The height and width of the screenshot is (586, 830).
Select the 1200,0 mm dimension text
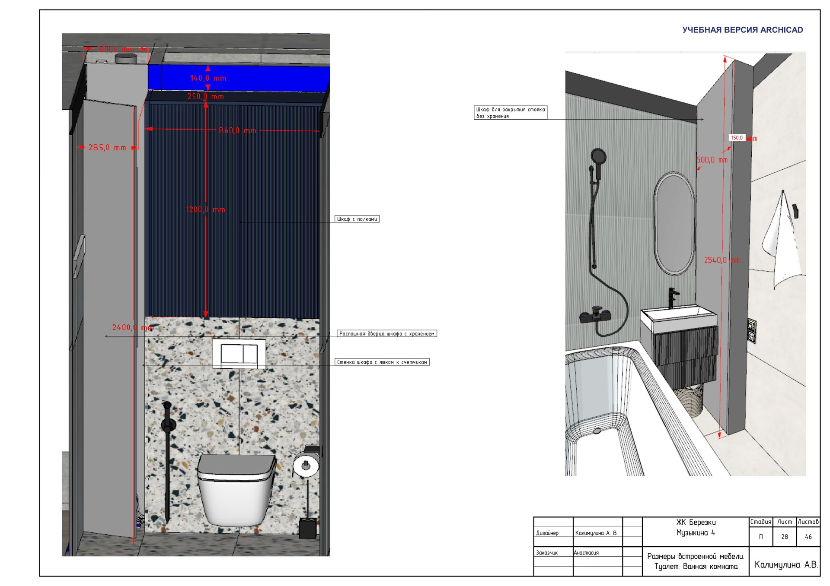[x=205, y=209]
